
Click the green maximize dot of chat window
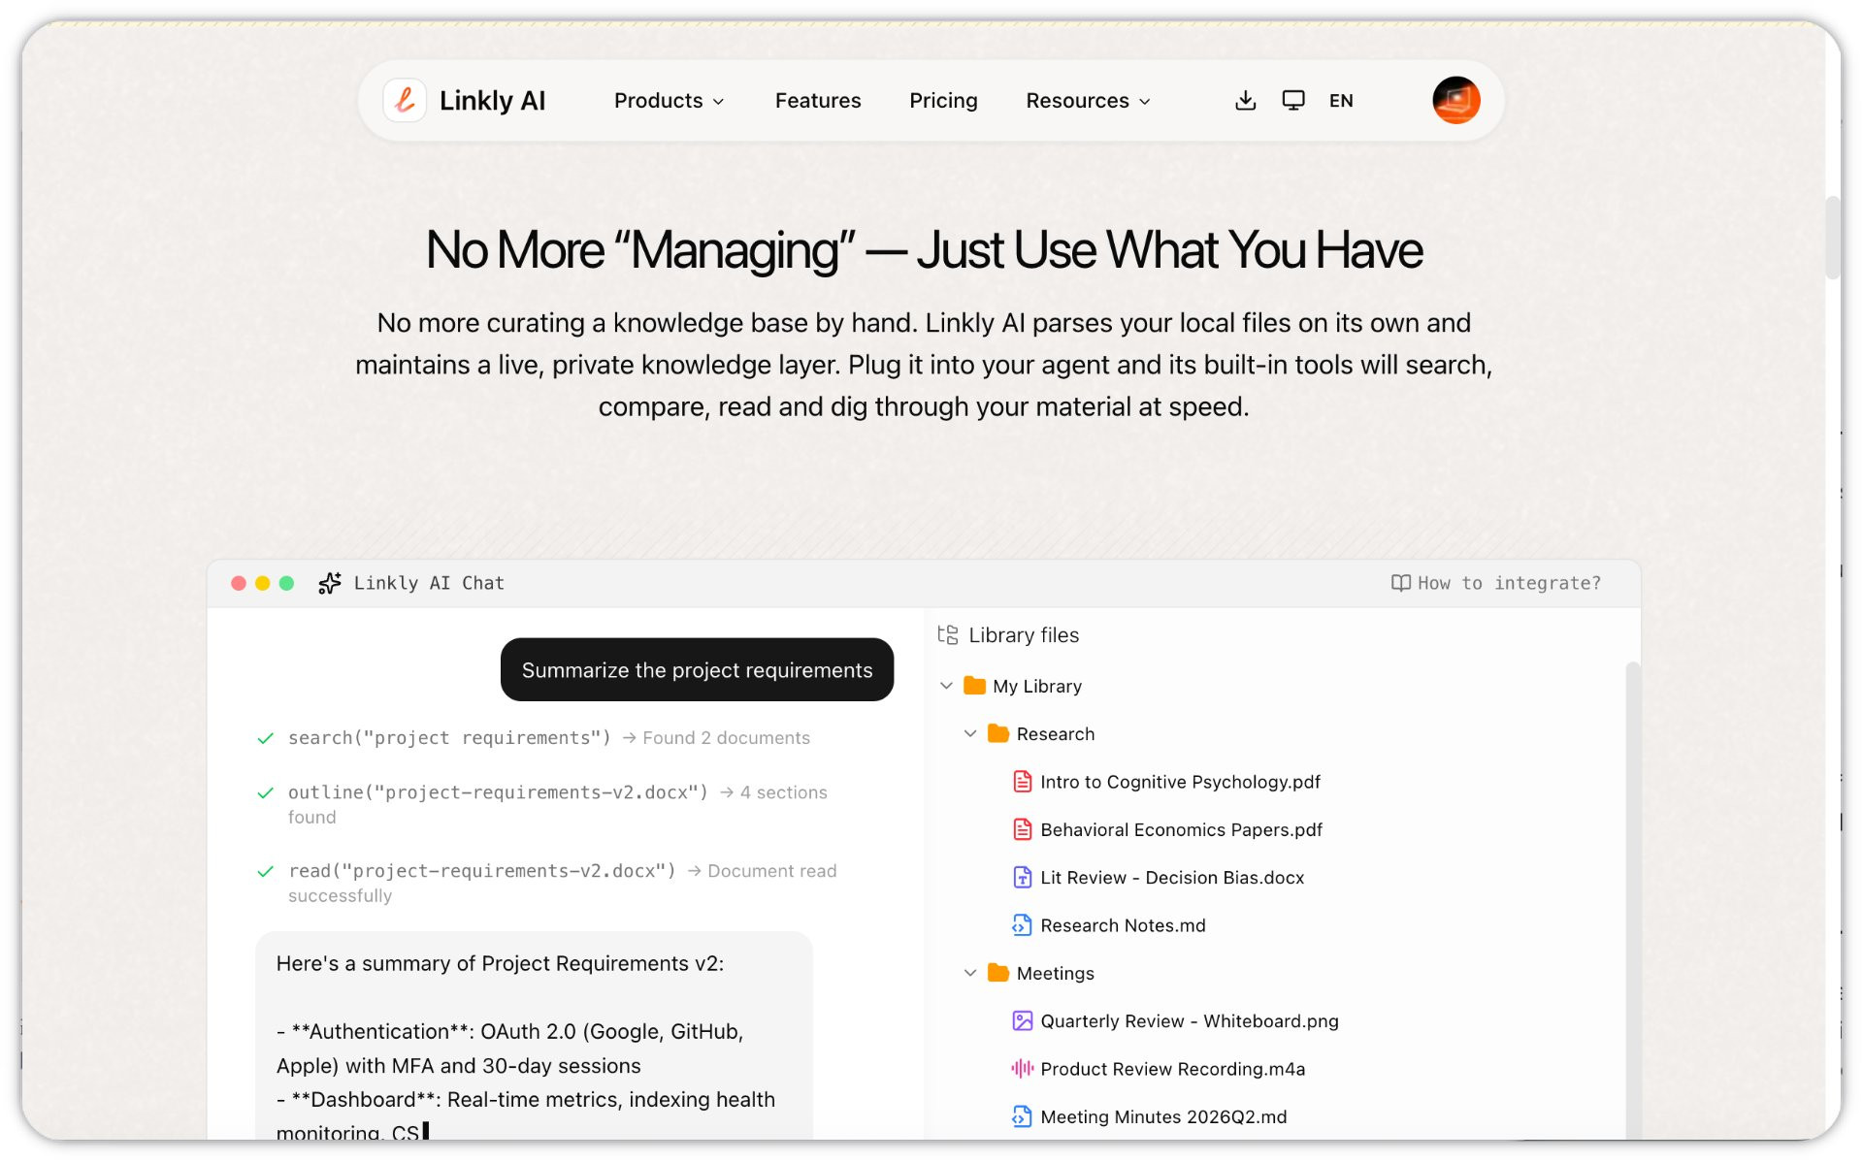point(286,583)
